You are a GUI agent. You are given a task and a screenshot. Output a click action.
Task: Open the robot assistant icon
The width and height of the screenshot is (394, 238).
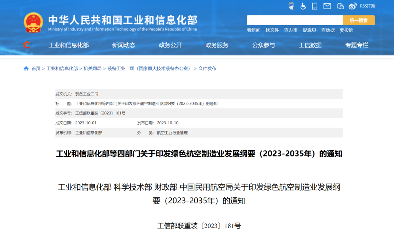[291, 6]
